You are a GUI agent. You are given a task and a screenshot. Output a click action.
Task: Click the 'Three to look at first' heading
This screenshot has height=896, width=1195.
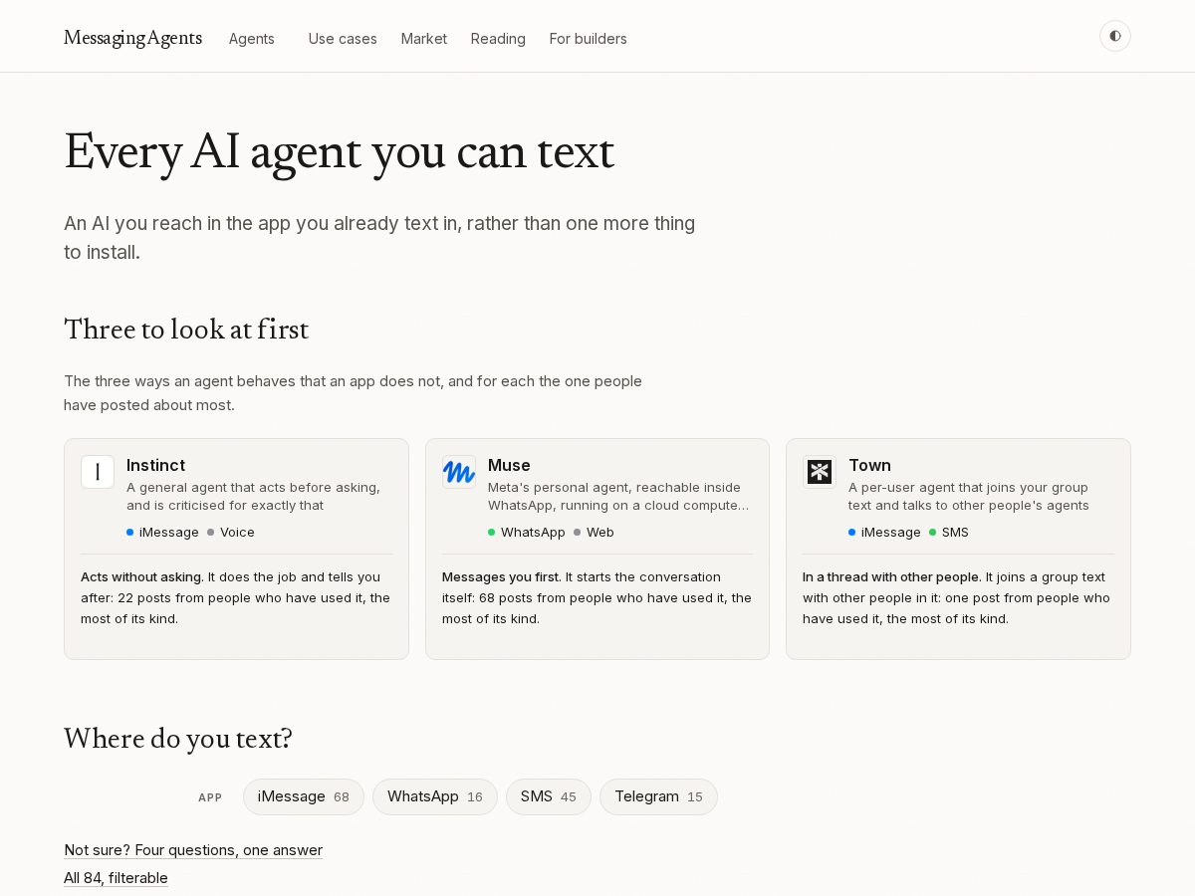click(186, 330)
